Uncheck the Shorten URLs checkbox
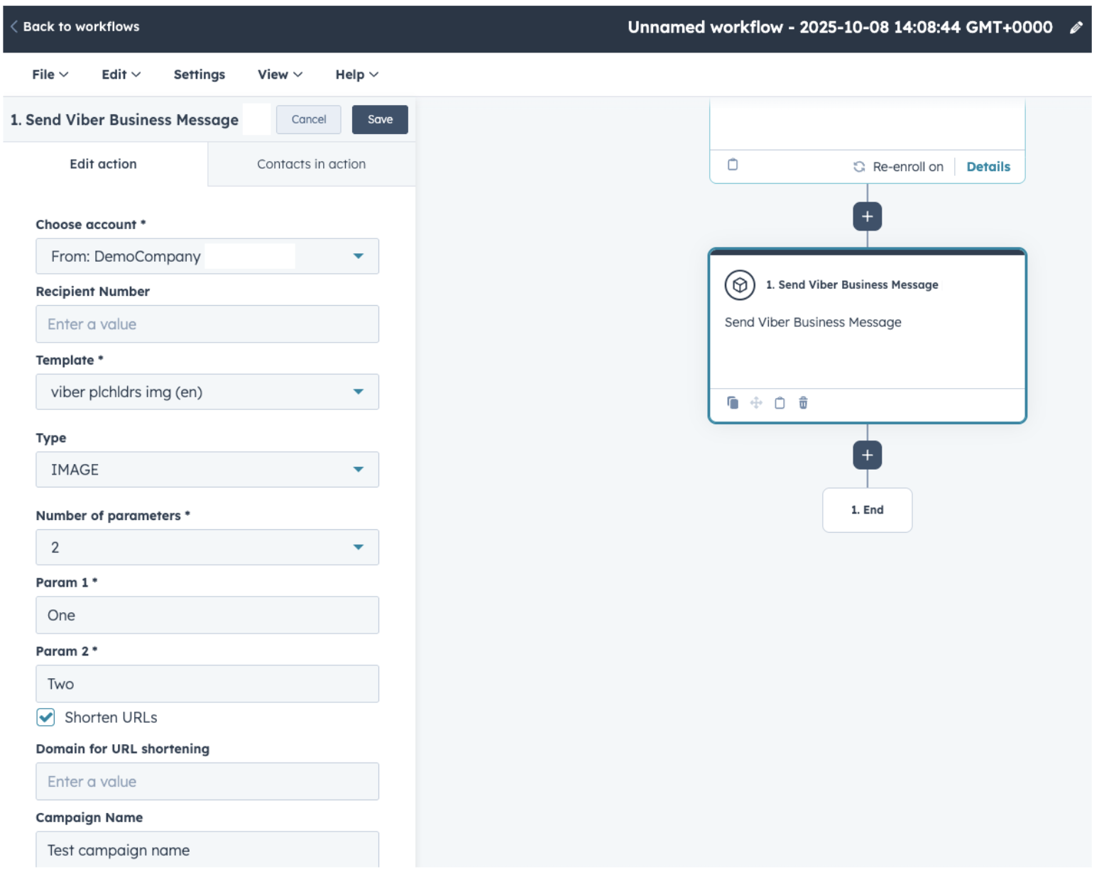 (x=46, y=717)
